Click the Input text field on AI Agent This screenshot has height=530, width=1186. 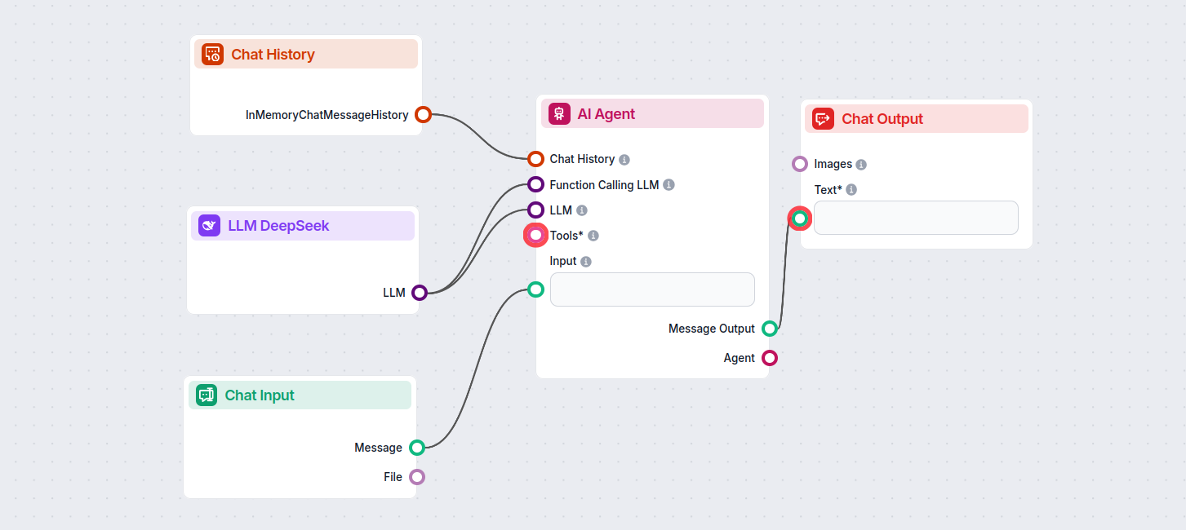652,289
